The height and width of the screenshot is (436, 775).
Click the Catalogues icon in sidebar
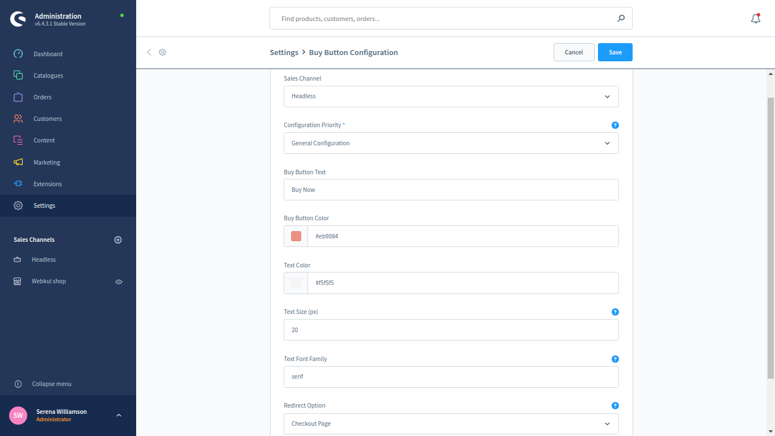(18, 76)
